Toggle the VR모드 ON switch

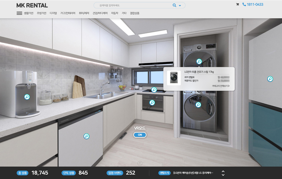(140, 135)
